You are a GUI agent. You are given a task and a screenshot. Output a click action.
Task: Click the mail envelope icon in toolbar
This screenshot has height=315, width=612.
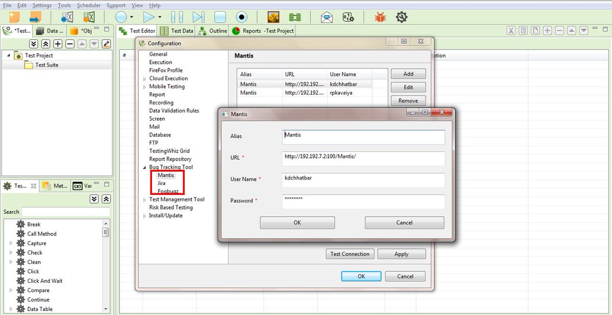pos(327,17)
